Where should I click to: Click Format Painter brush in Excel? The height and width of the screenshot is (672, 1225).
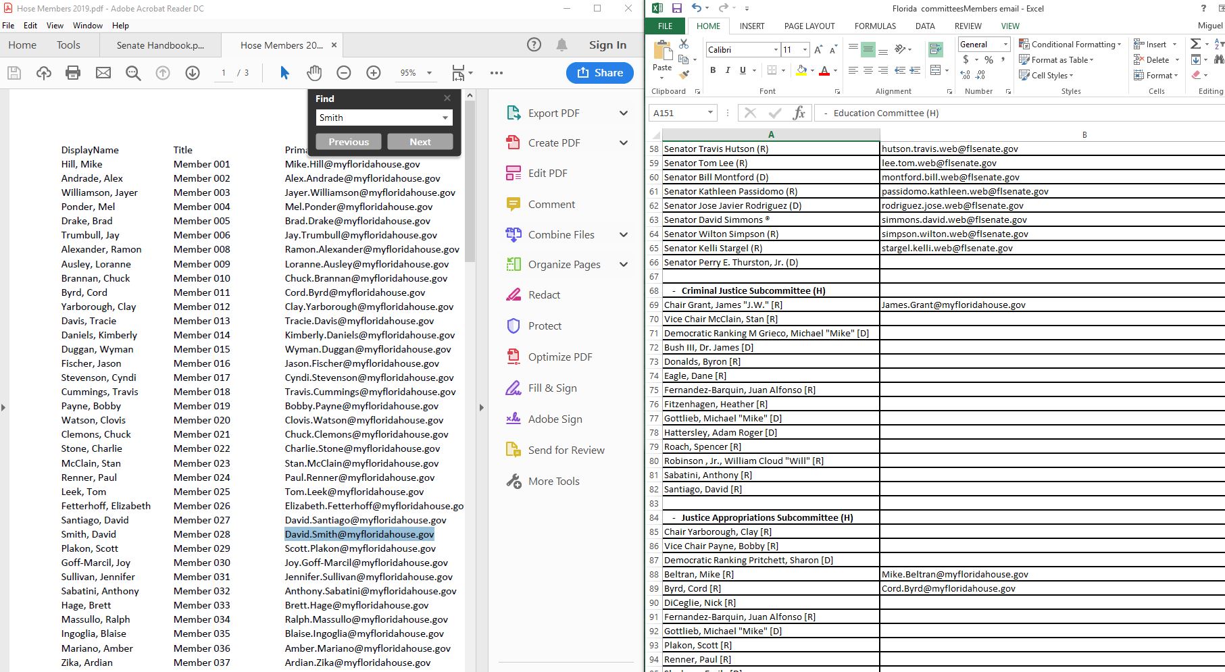click(684, 74)
